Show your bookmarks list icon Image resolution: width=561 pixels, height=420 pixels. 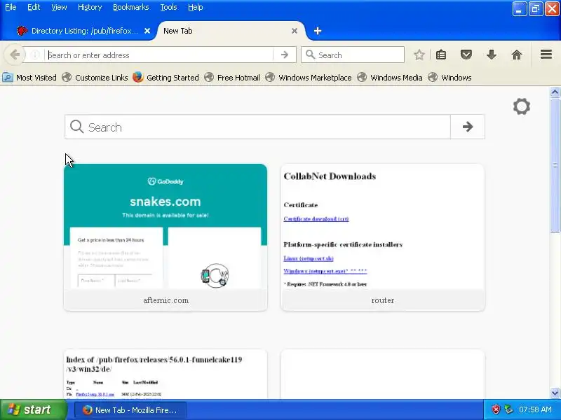tap(441, 55)
